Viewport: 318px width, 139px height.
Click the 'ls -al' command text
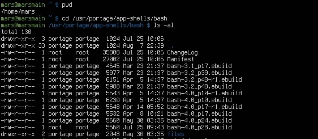[164, 25]
